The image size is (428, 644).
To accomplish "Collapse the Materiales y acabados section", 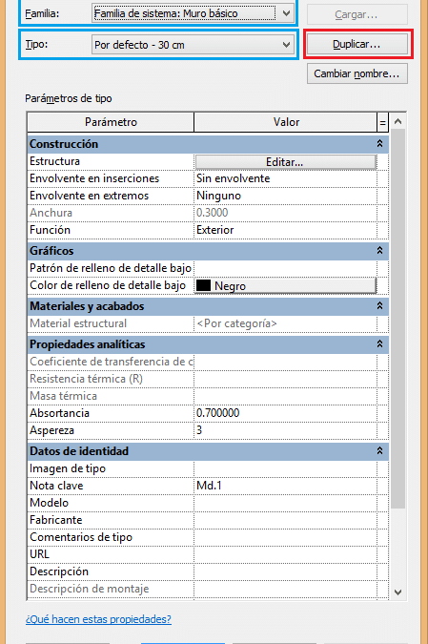I will click(379, 306).
